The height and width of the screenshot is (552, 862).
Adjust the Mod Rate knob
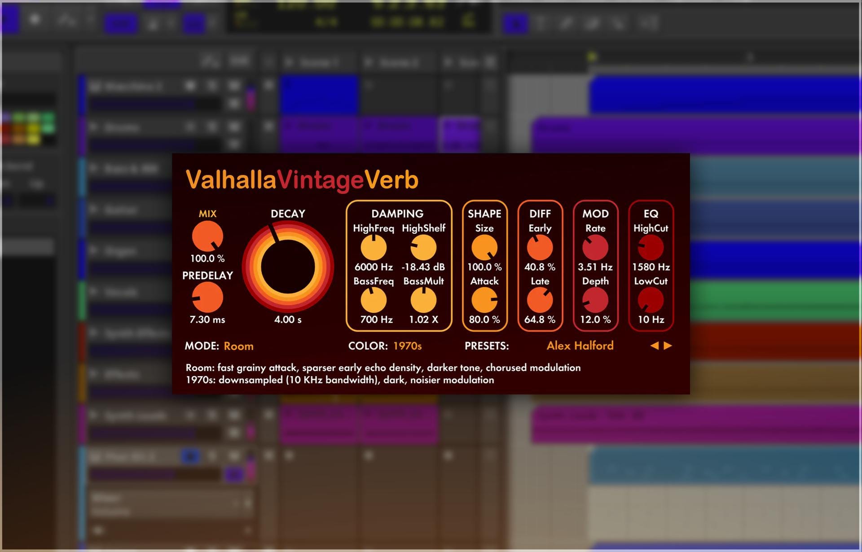pyautogui.click(x=595, y=247)
